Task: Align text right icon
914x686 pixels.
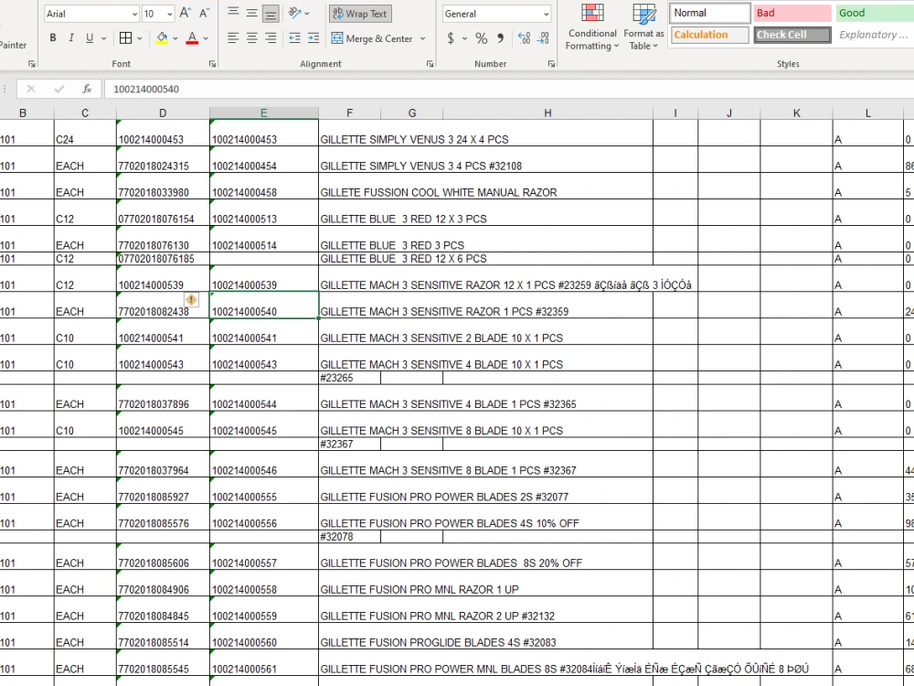Action: (271, 38)
